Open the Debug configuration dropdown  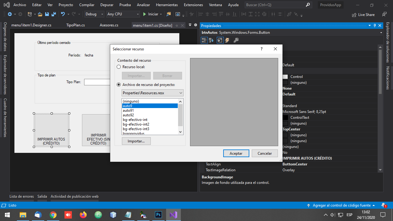coord(94,14)
